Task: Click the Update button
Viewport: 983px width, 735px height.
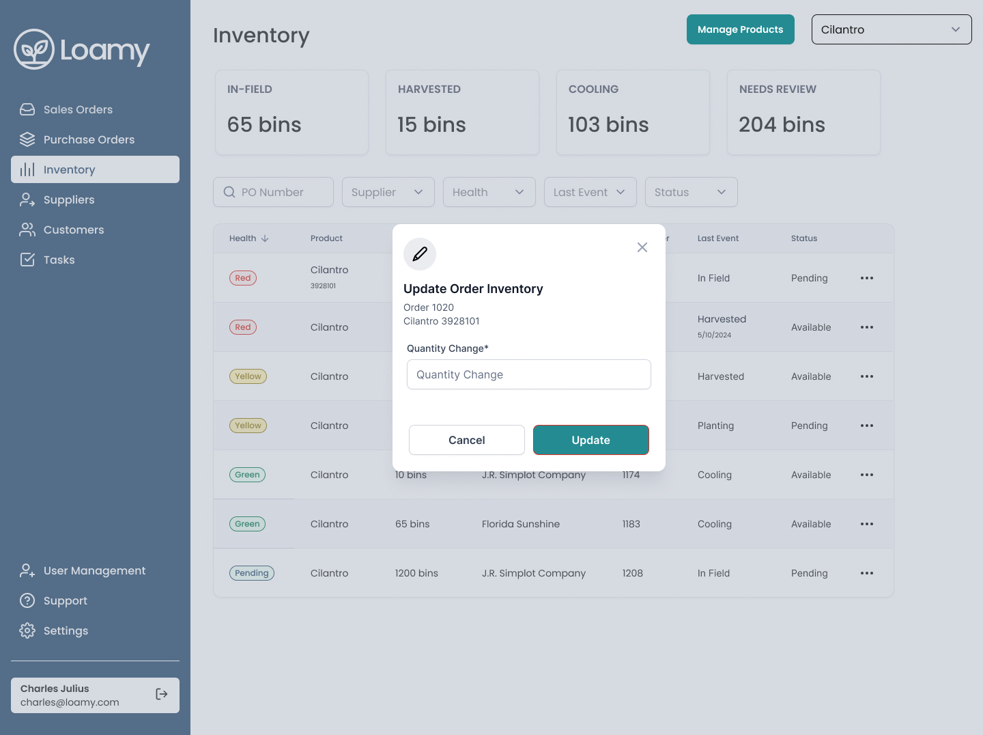Action: [x=591, y=440]
